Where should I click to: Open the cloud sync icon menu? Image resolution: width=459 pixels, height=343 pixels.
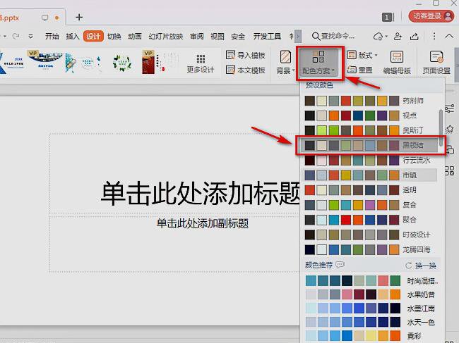pyautogui.click(x=380, y=36)
